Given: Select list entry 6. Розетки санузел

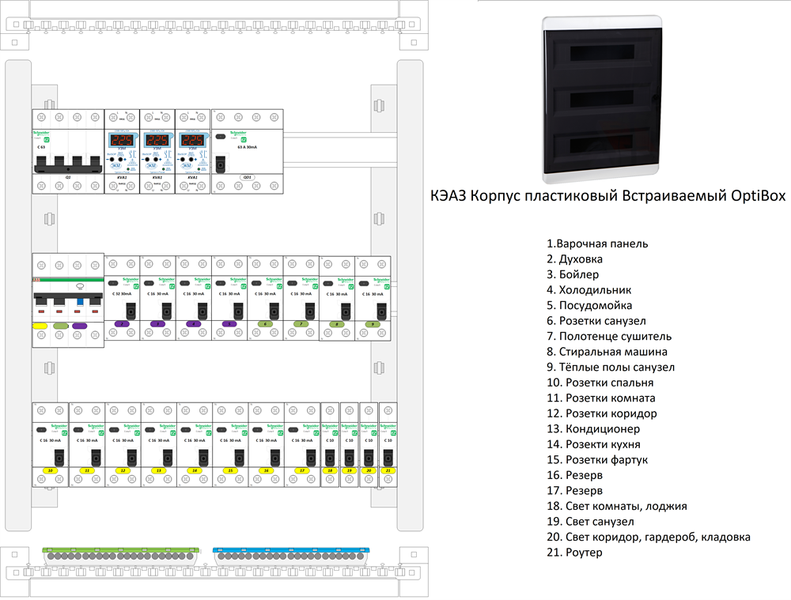Looking at the screenshot, I should point(596,321).
